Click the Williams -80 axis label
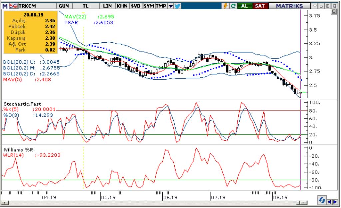The image size is (341, 208). pos(314,180)
